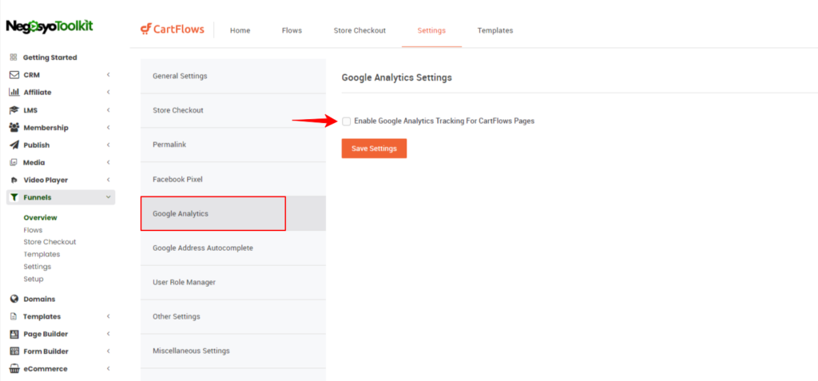
Task: Click the eCommerce basket icon
Action: point(14,368)
